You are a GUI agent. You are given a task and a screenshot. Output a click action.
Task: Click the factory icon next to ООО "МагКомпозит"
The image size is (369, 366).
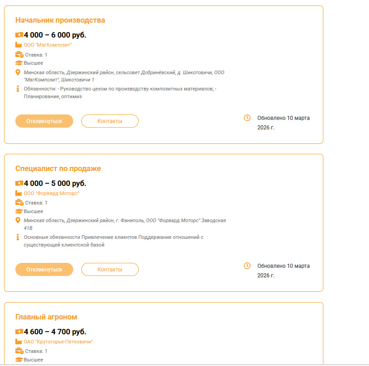(19, 45)
